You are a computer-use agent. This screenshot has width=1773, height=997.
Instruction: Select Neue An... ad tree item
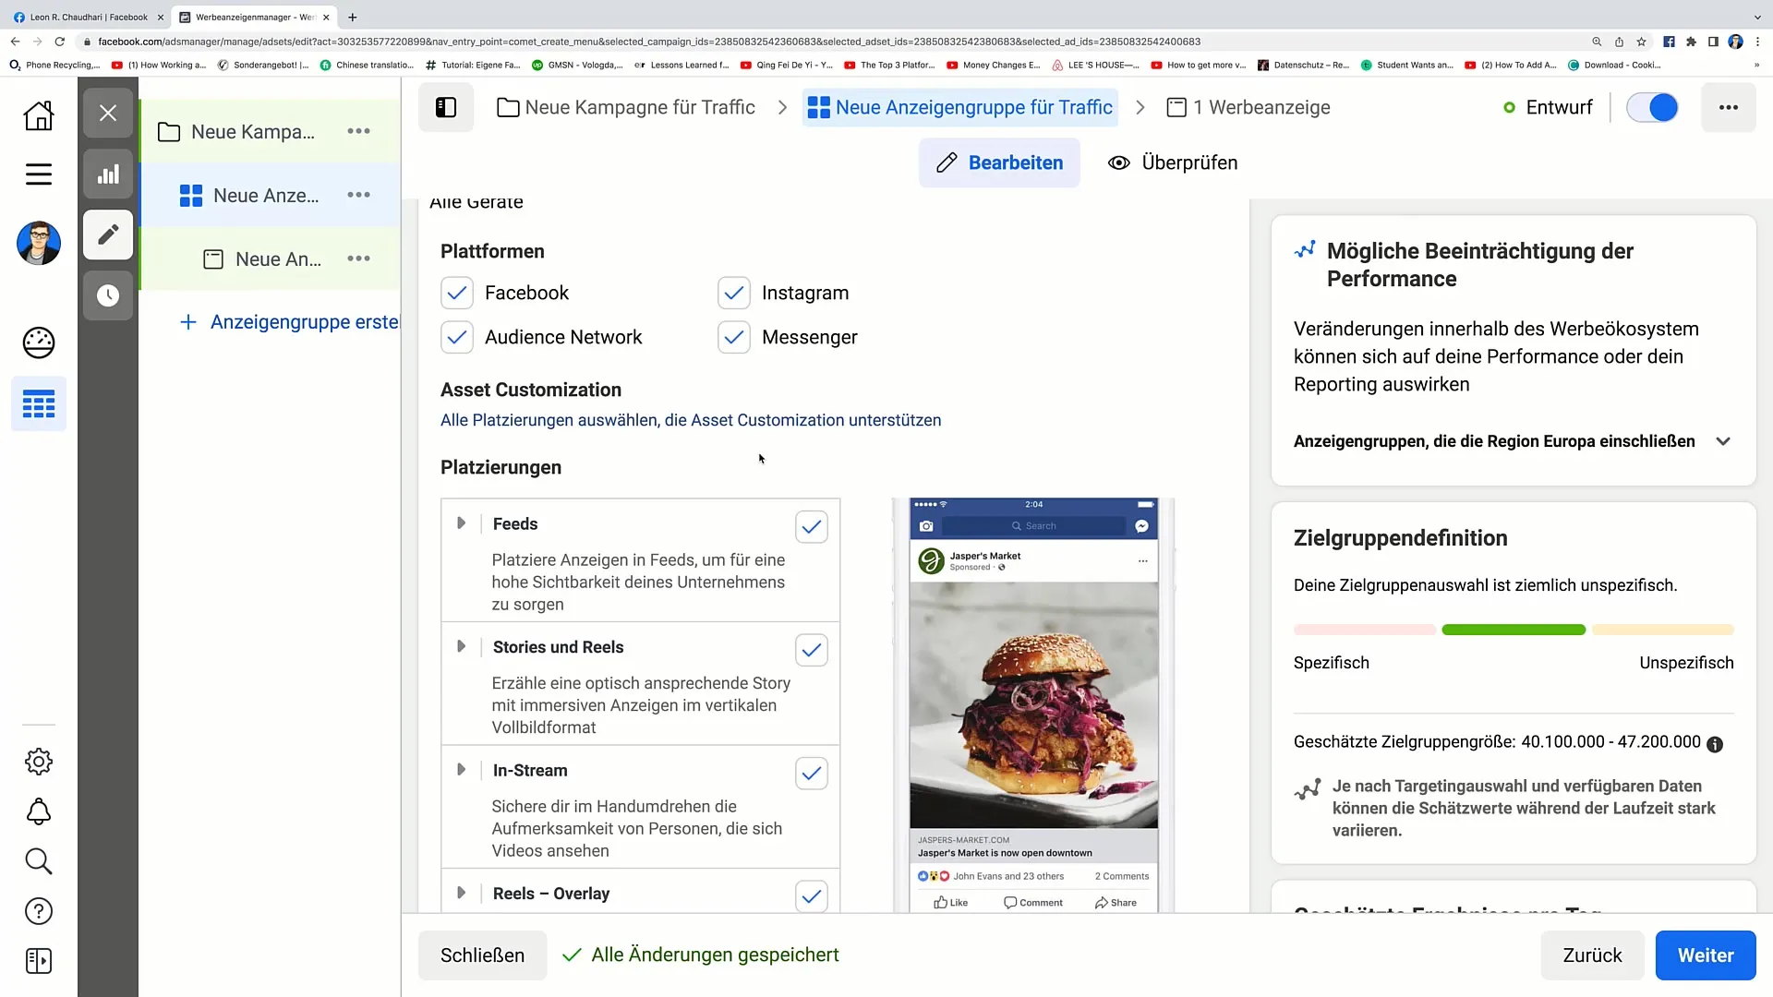[x=278, y=259]
